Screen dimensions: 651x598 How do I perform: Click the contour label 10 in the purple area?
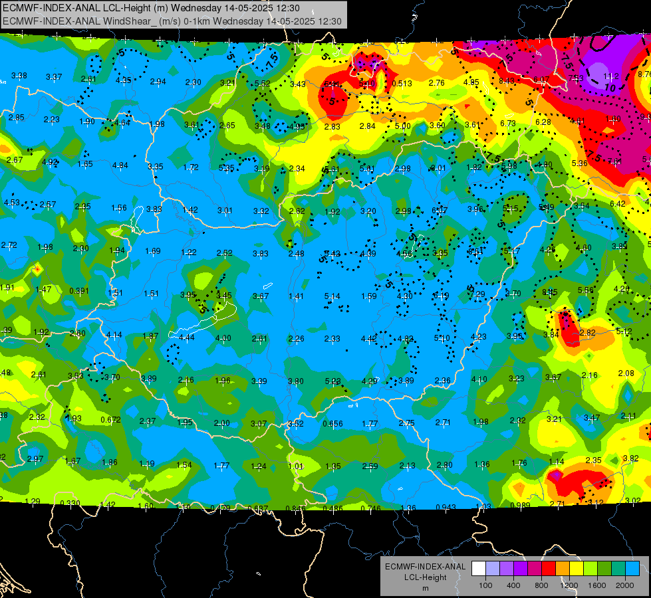pyautogui.click(x=610, y=88)
